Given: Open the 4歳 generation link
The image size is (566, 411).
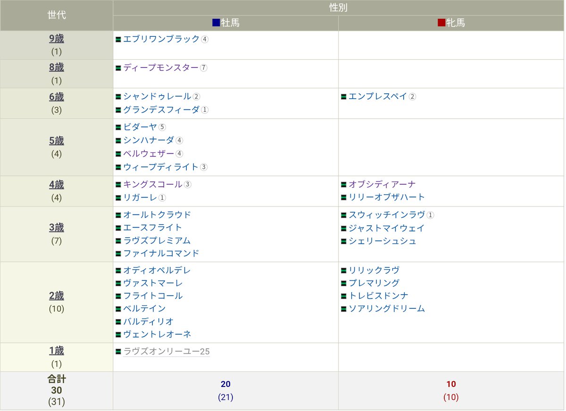Looking at the screenshot, I should point(57,185).
